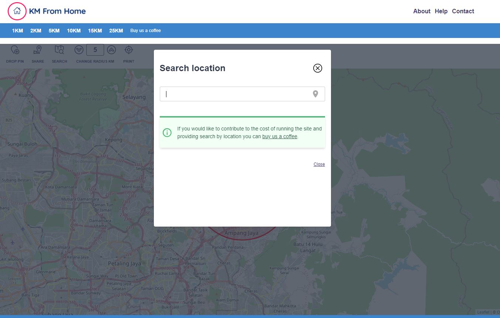Follow the buy us a coffee link in notice
Viewport: 500px width, 318px height.
(280, 136)
